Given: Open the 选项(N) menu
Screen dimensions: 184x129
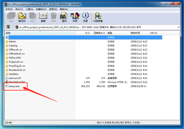Looking at the screenshot, I should click(53, 9).
